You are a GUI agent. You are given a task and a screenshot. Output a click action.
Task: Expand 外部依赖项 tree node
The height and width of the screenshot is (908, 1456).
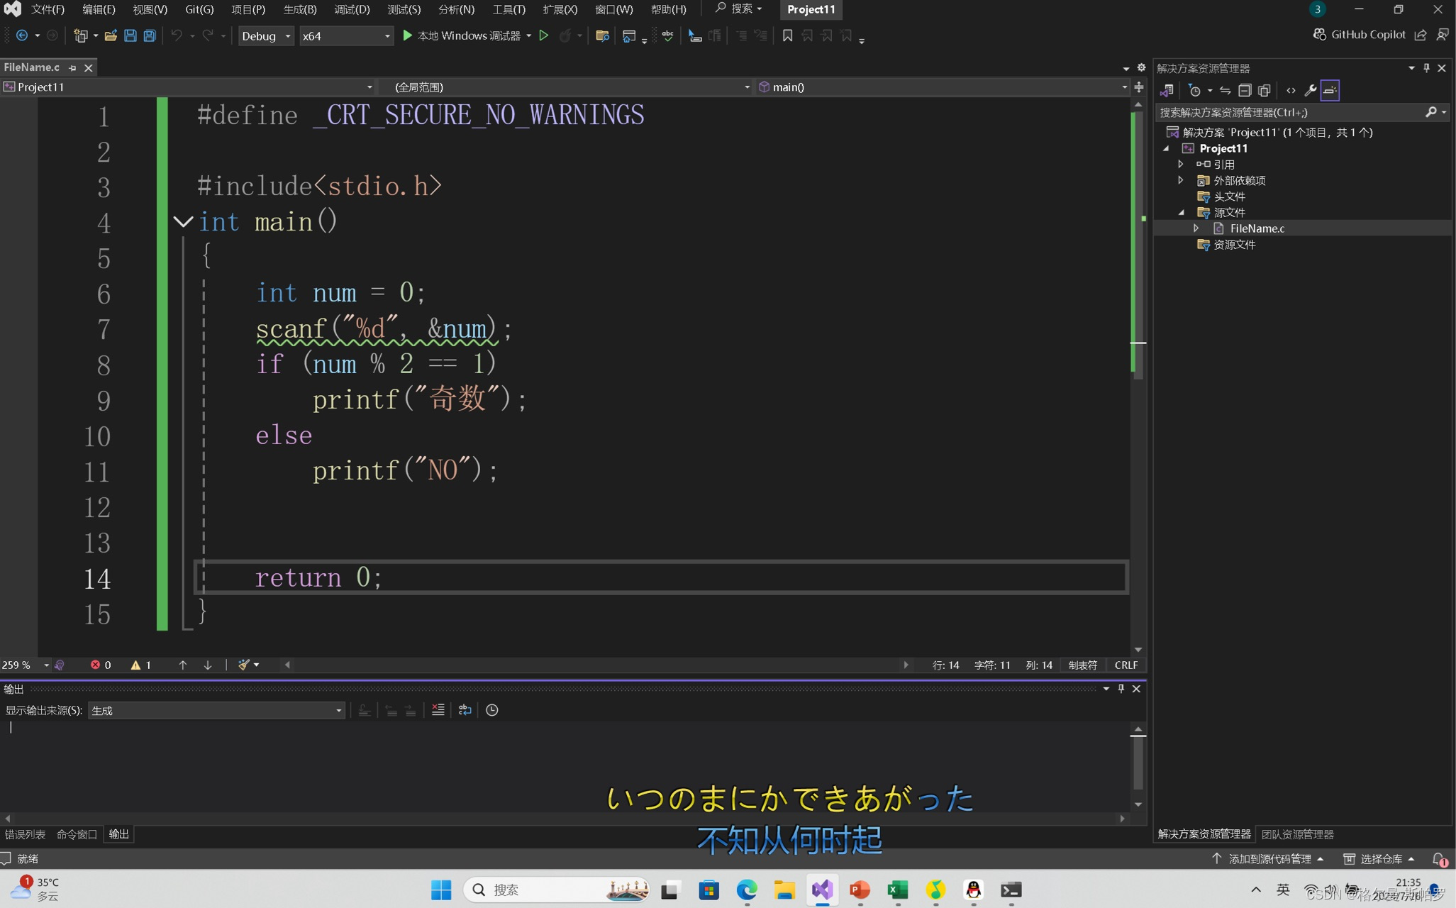(x=1182, y=180)
